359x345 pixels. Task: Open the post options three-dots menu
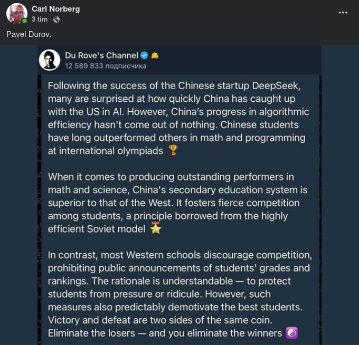pyautogui.click(x=343, y=13)
